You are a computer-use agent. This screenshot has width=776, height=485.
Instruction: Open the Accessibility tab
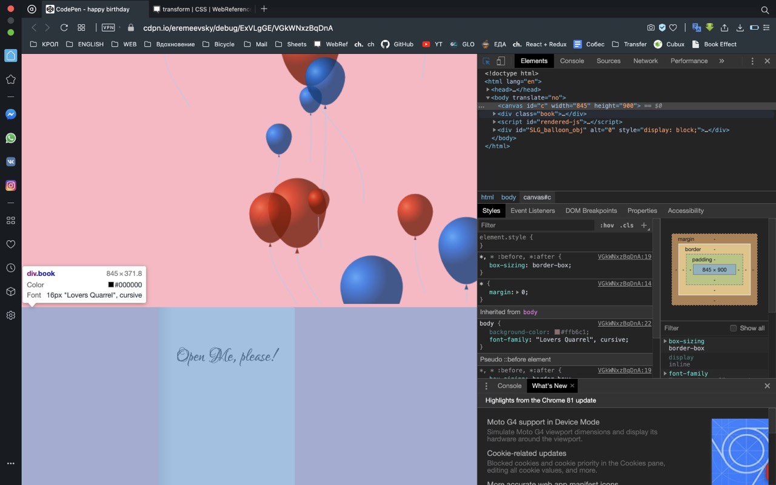[686, 211]
